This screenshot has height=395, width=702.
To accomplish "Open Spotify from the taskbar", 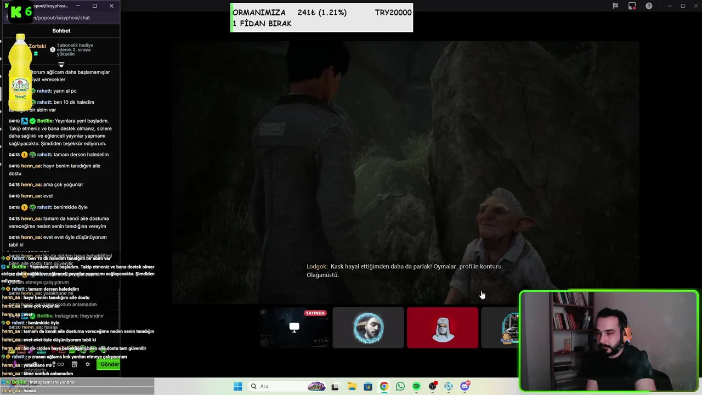I will (x=416, y=386).
